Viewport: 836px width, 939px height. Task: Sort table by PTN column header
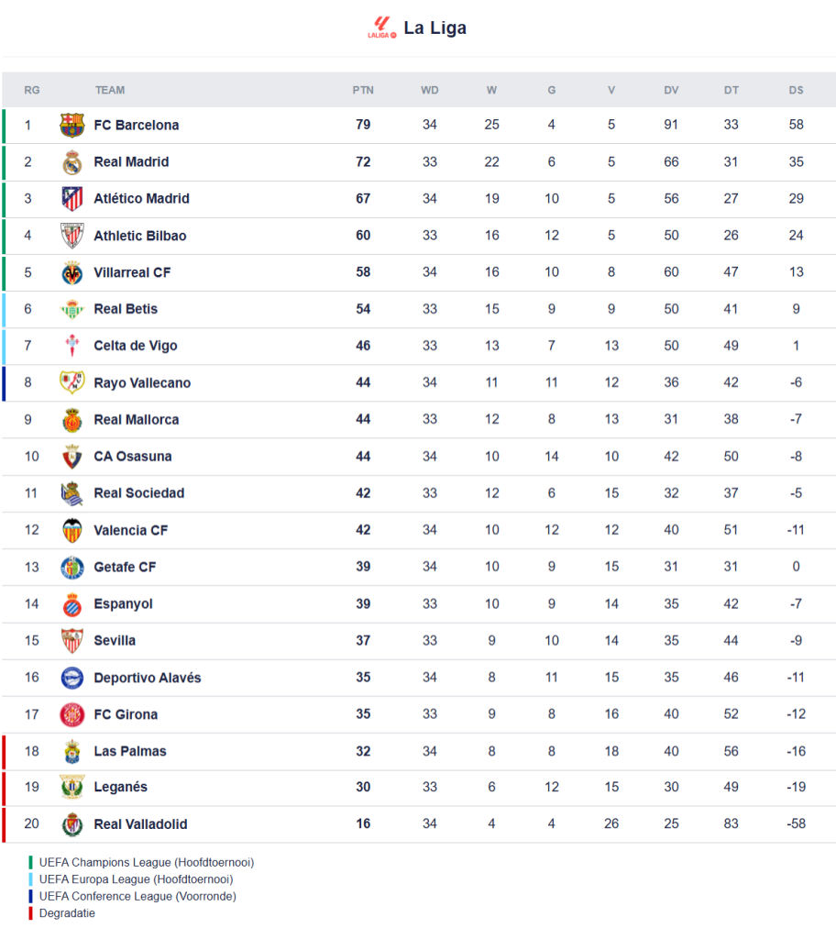[x=363, y=90]
